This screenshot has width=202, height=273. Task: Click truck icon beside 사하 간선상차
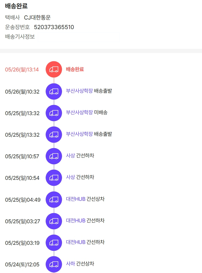click(54, 264)
